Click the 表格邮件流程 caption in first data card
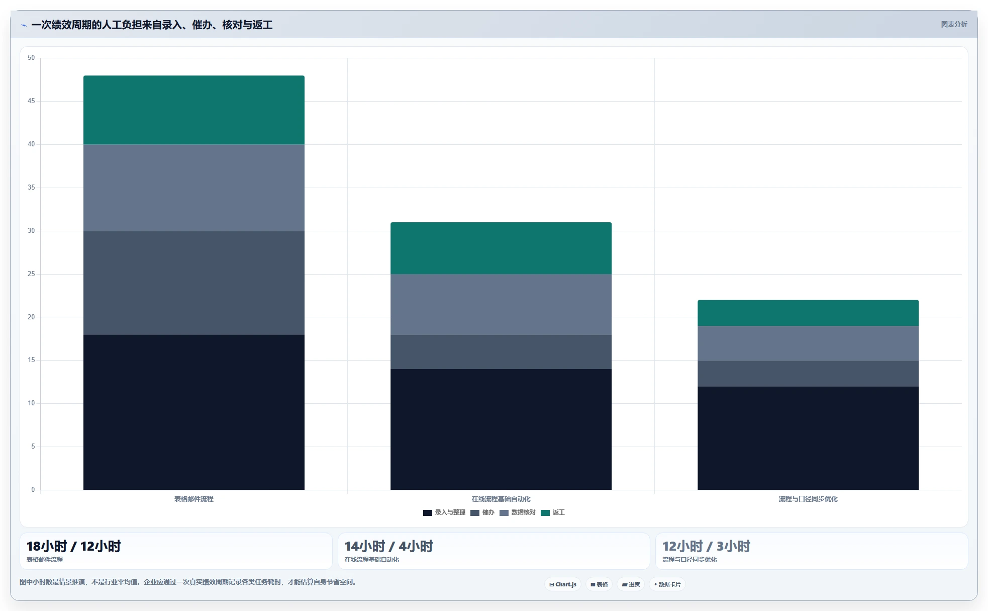 click(45, 559)
